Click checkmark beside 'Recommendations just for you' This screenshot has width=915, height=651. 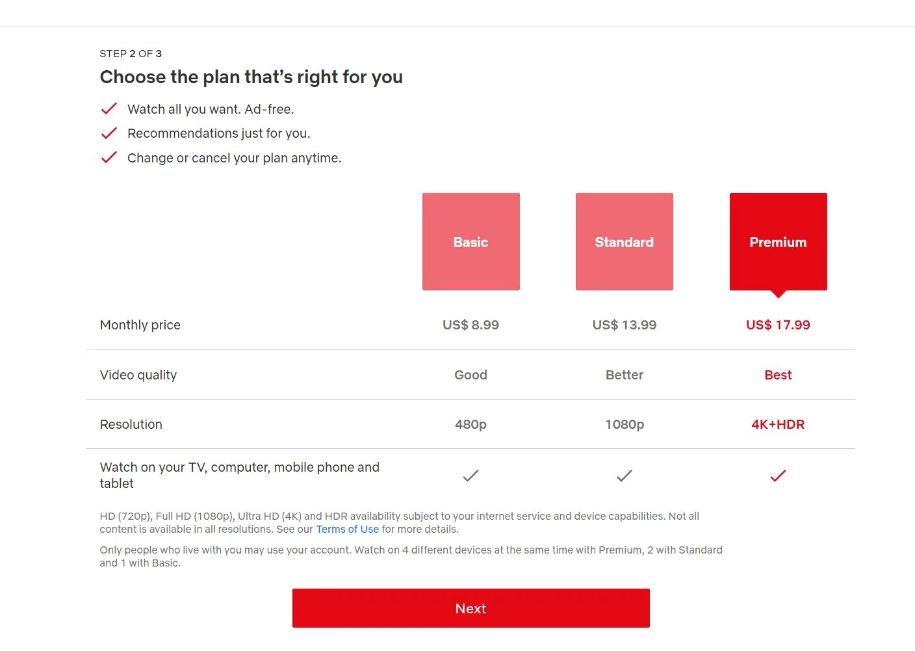(x=109, y=133)
